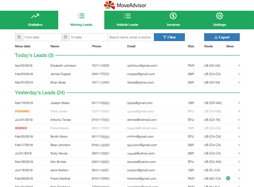Click the Settings gear icon
The image size is (254, 187).
pyautogui.click(x=219, y=16)
